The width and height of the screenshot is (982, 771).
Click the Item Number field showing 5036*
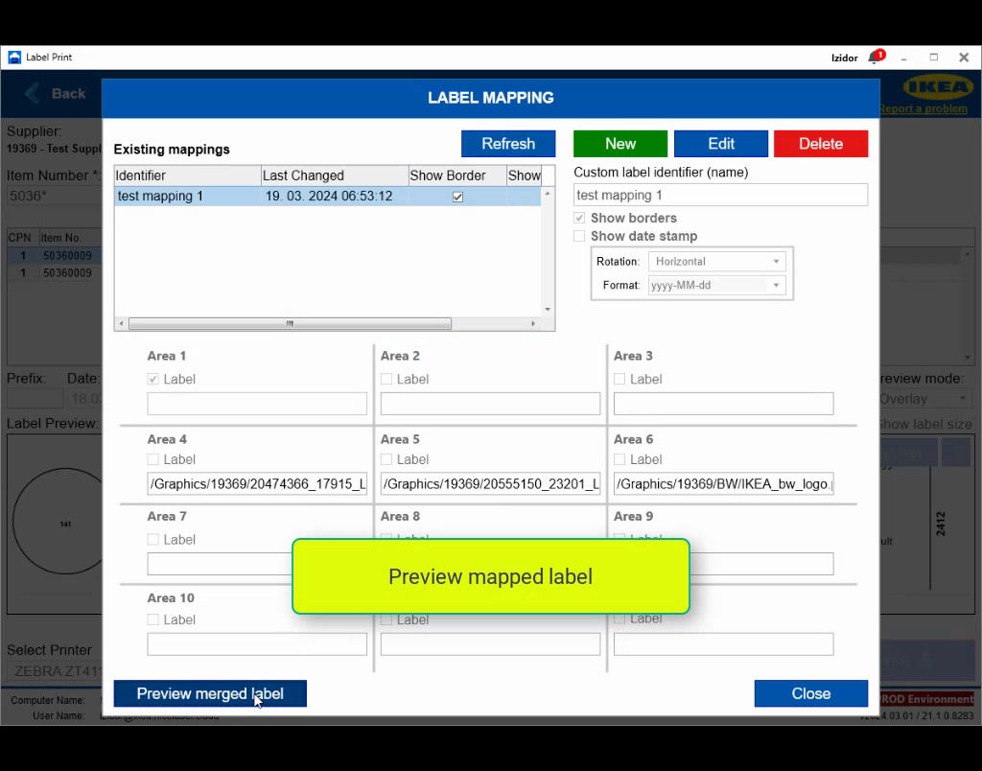click(54, 196)
